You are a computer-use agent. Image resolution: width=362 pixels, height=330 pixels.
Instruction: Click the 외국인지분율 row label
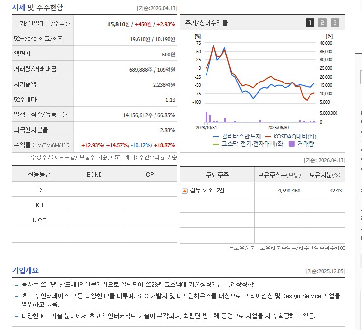click(x=31, y=130)
